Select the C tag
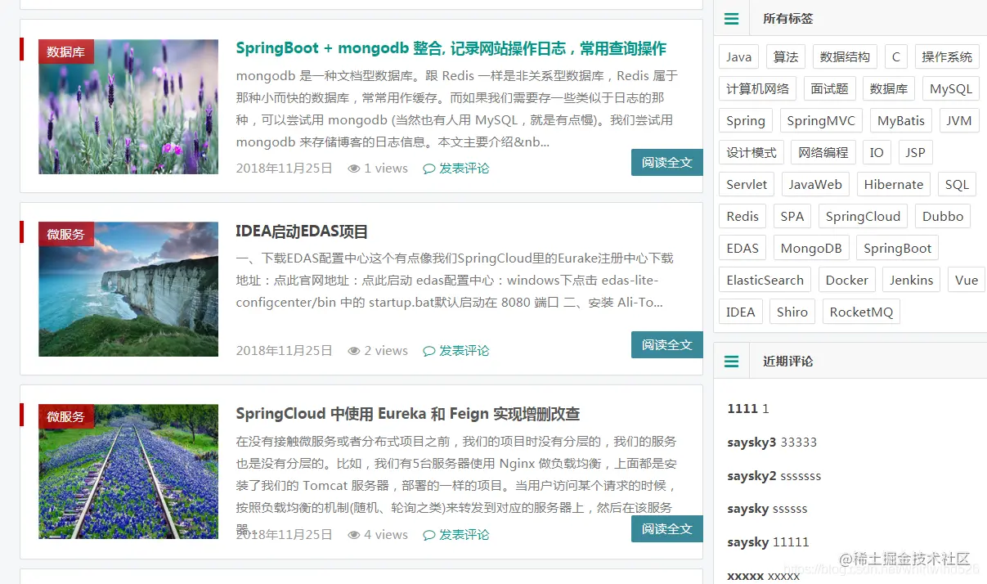The height and width of the screenshot is (584, 987). coord(896,56)
